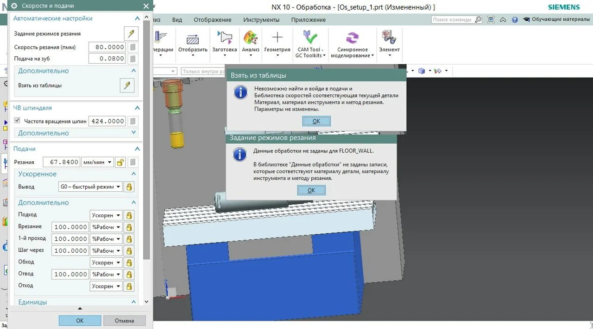Click the scrollbar down arrow in the dialog
The image size is (593, 329).
point(146,302)
